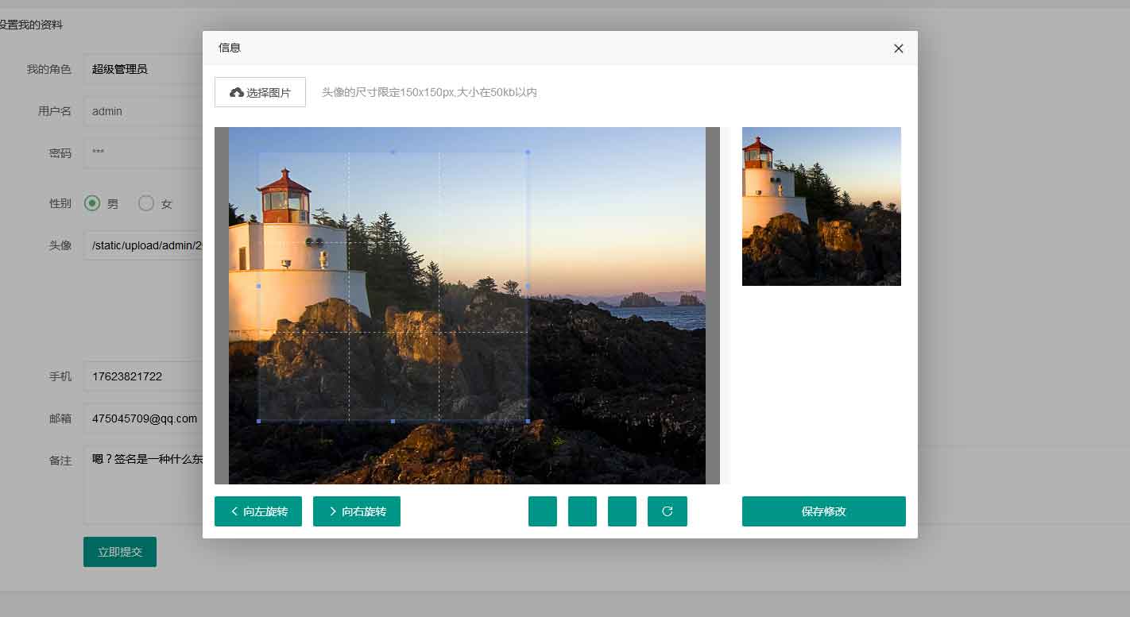Click blank teal button left of reset icon
This screenshot has height=617, width=1130.
click(x=622, y=511)
